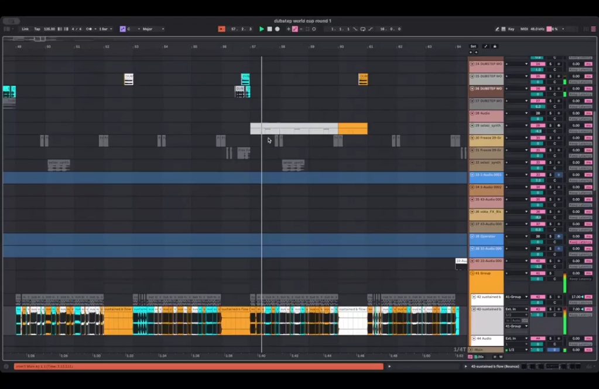The width and height of the screenshot is (599, 389).
Task: Toggle the track 38 Operator arm button
Action: (x=559, y=236)
